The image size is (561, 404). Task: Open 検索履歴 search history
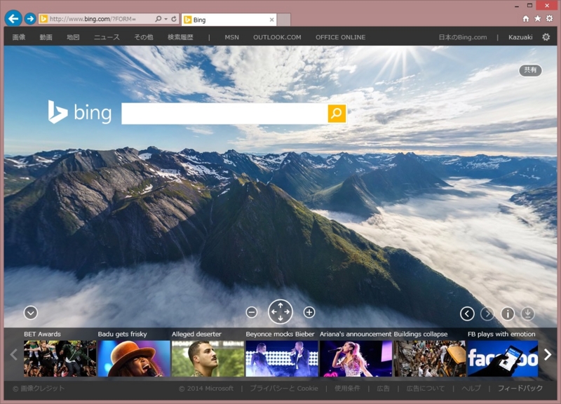click(180, 37)
